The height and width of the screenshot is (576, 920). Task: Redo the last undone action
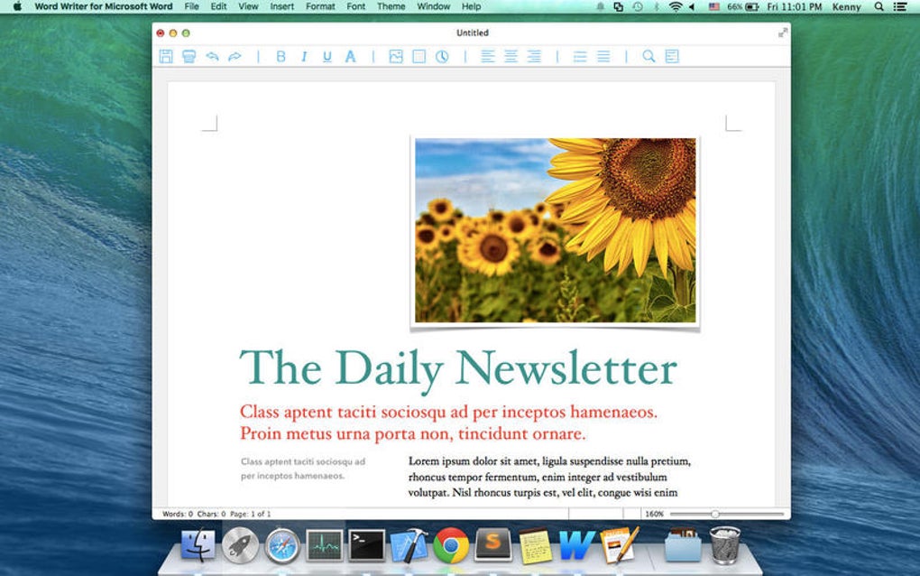coord(235,56)
